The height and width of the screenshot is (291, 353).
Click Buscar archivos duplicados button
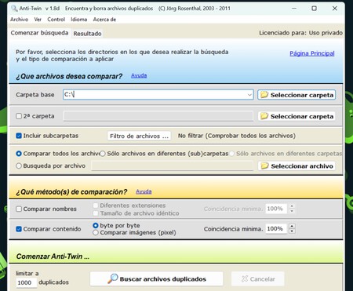tap(157, 278)
